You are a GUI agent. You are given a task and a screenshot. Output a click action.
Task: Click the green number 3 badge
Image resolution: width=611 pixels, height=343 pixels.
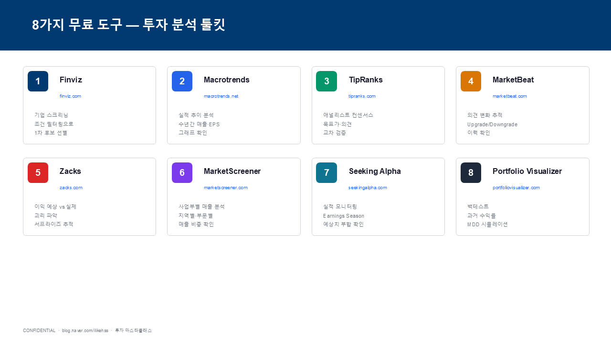coord(327,81)
